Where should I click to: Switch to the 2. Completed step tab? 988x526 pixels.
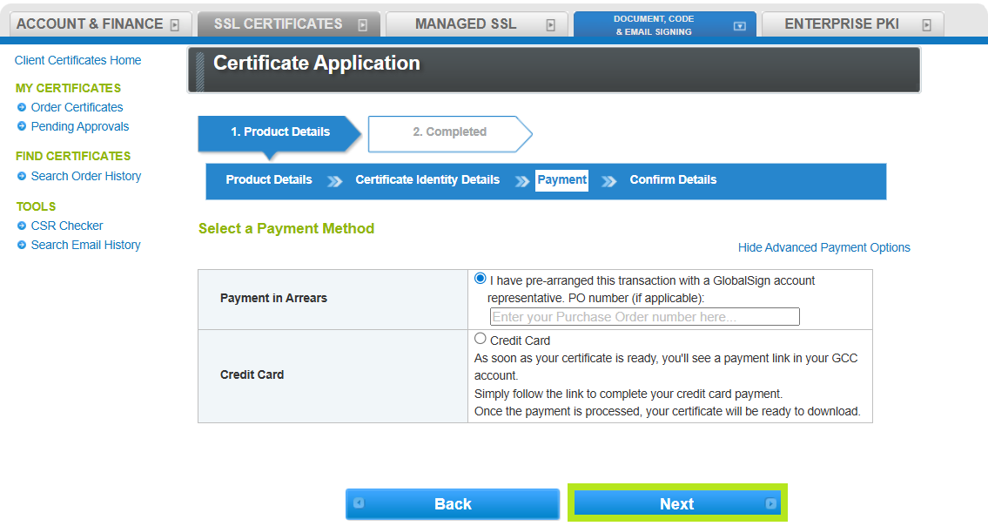[450, 132]
